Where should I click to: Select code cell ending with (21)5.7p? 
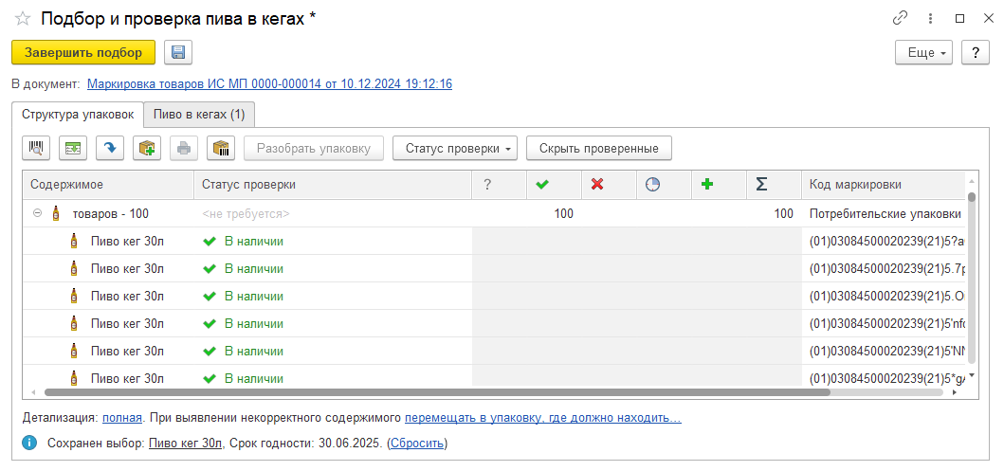click(x=884, y=269)
